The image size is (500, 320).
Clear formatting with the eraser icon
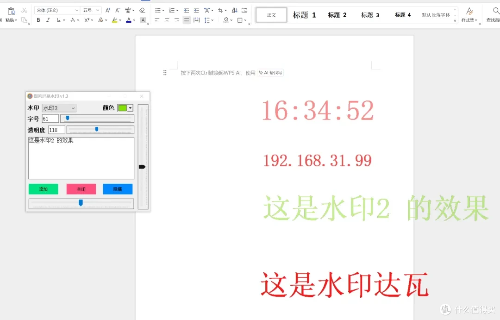click(x=142, y=10)
